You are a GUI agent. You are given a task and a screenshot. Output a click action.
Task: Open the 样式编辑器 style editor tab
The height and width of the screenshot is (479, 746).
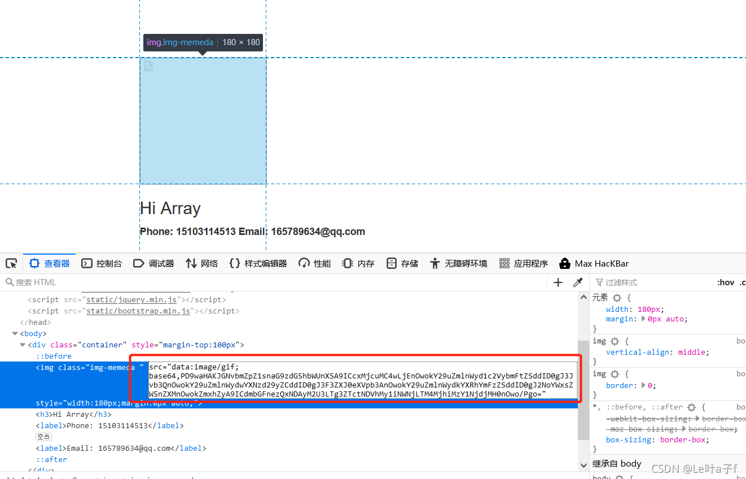[258, 263]
